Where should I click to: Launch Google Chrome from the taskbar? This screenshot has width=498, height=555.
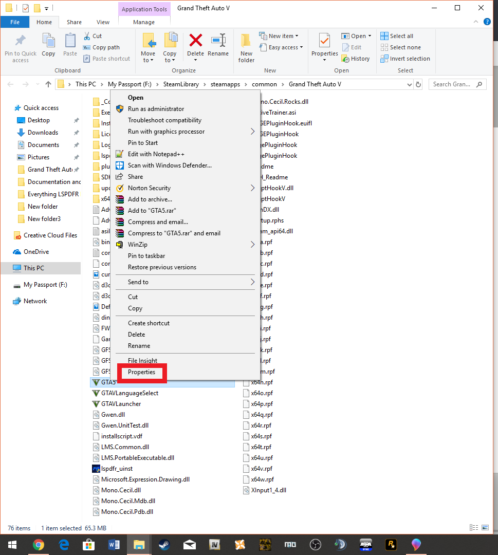[38, 545]
